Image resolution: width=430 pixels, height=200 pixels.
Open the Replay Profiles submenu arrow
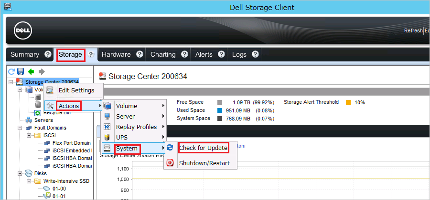163,127
